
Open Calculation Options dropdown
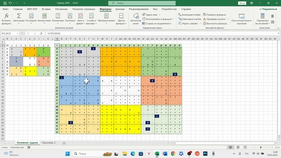[263, 18]
